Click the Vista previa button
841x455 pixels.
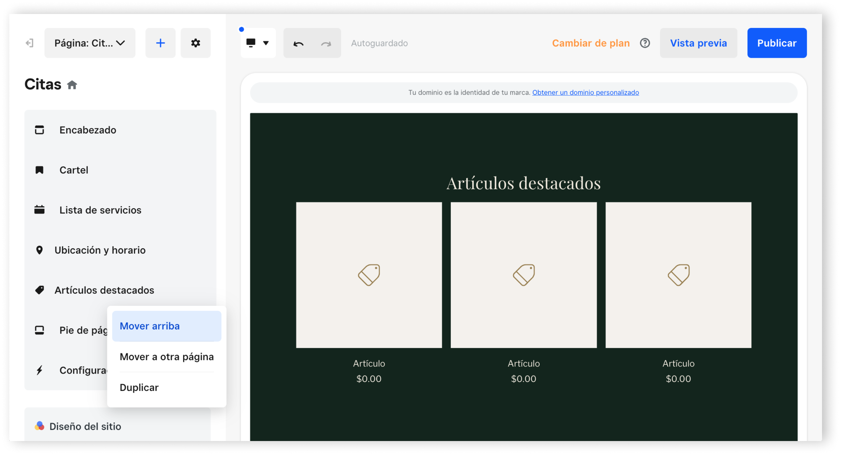tap(698, 43)
